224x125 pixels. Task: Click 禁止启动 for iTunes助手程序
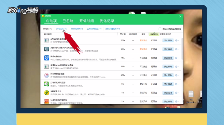click(168, 75)
